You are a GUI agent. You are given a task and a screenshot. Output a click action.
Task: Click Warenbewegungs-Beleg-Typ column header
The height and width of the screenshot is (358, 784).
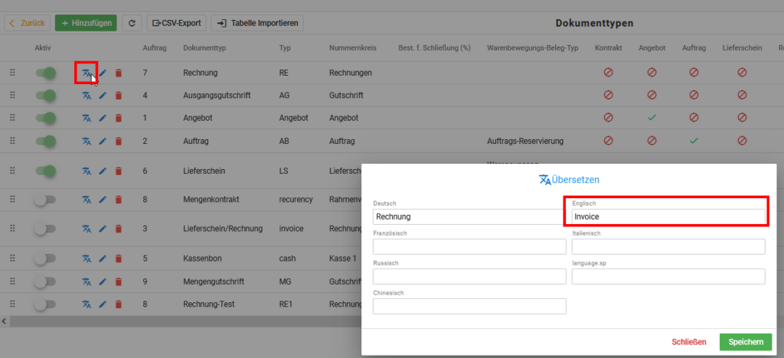(x=532, y=48)
